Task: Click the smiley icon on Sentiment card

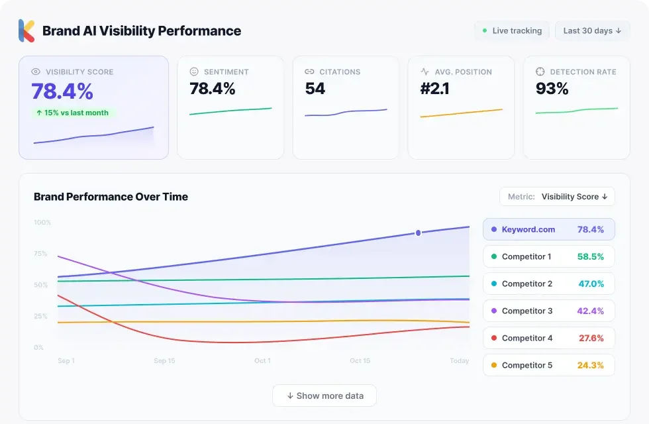Action: tap(192, 72)
